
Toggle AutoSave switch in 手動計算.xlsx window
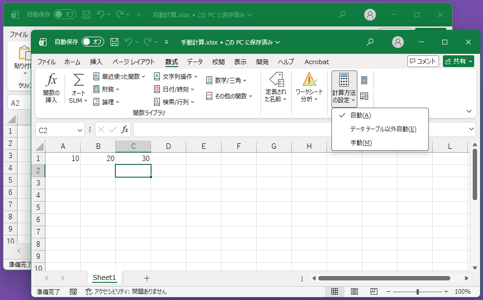tap(93, 42)
